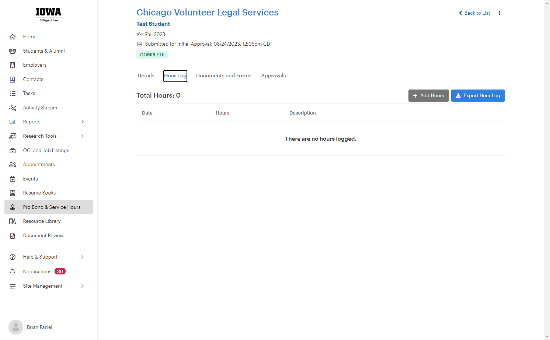
Task: Open Brian Farrell user profile avatar
Action: (x=16, y=327)
